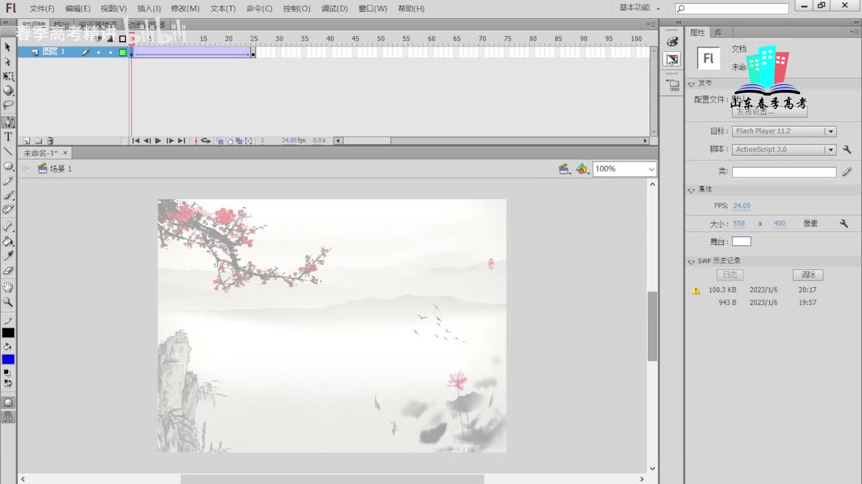The width and height of the screenshot is (862, 484).
Task: Select the Paint Bucket tool
Action: tap(8, 241)
